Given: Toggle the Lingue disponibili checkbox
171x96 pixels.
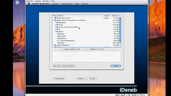Looking at the screenshot, I should (x=55, y=45).
